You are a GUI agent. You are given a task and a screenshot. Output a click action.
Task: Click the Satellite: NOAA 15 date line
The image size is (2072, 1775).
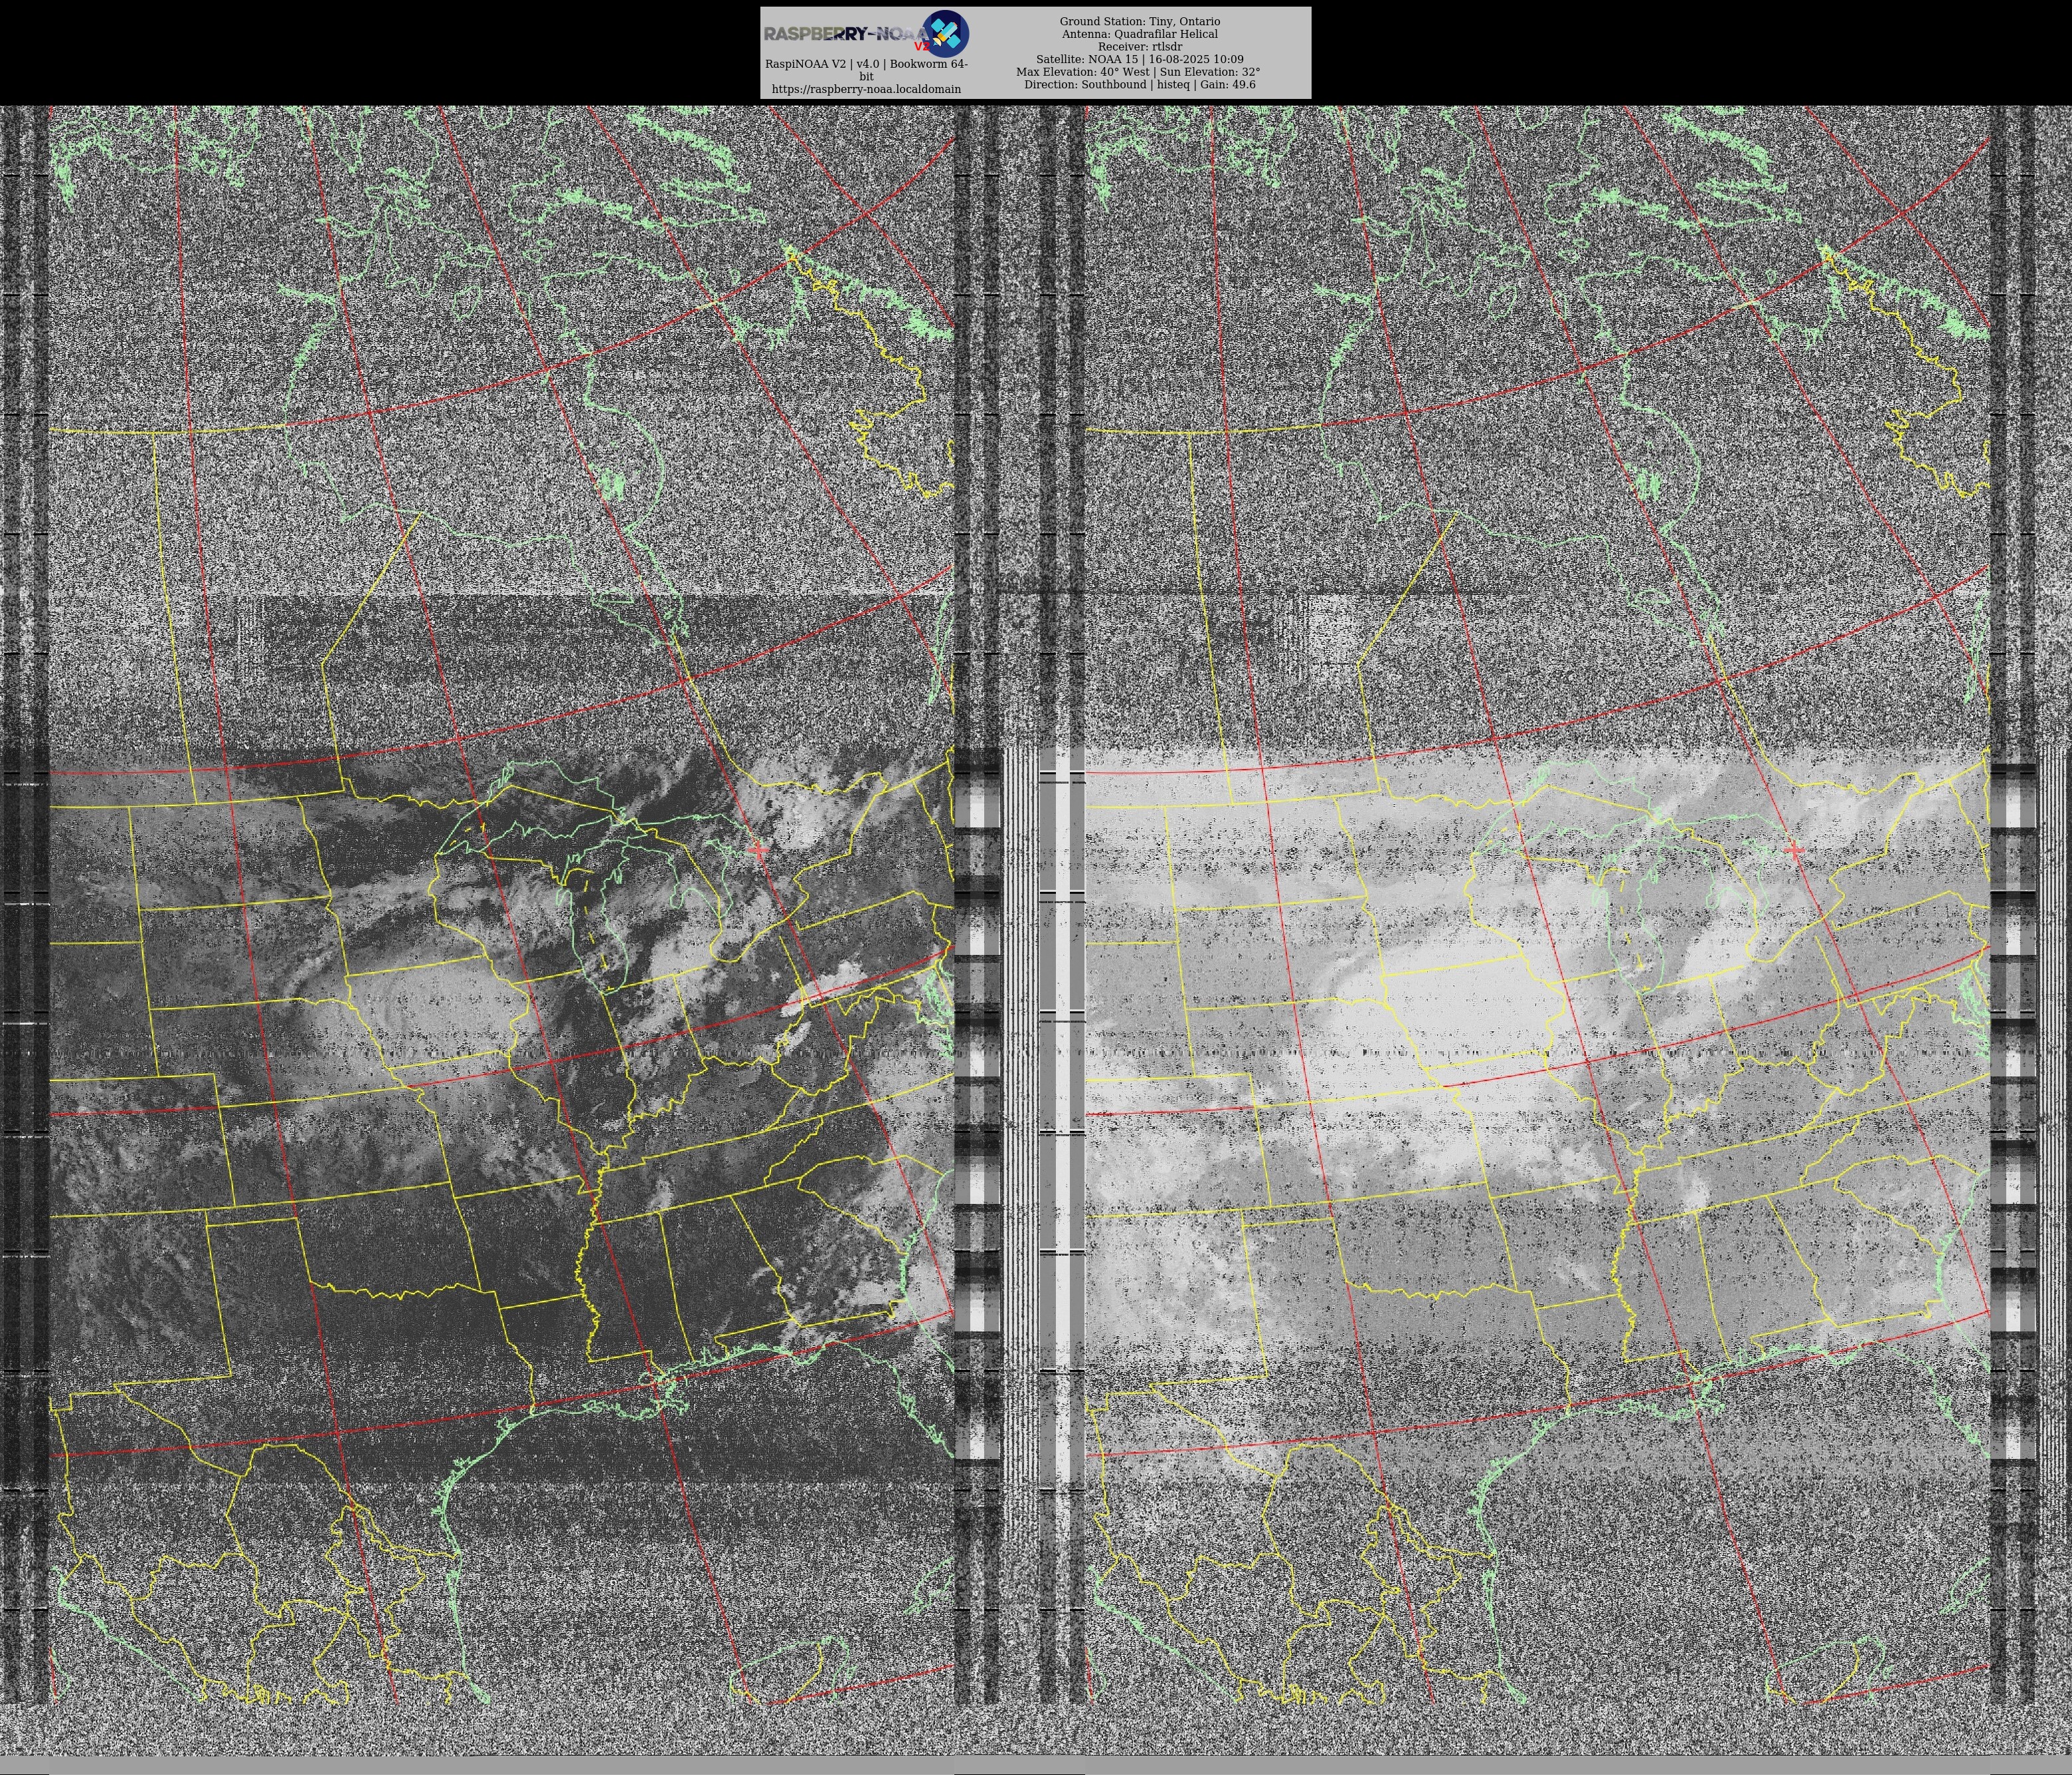pyautogui.click(x=1139, y=59)
